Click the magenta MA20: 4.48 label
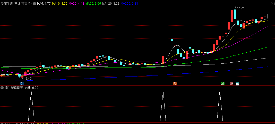 (x=77, y=4)
